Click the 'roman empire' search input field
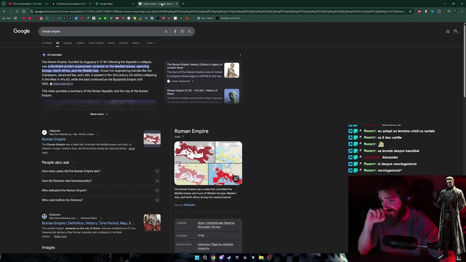The height and width of the screenshot is (262, 466). (x=102, y=31)
